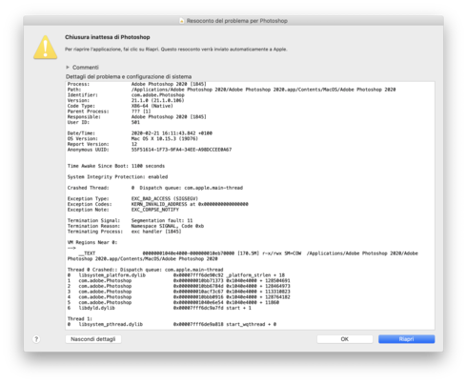Click the Parent Process line
The height and width of the screenshot is (383, 467).
tap(109, 111)
